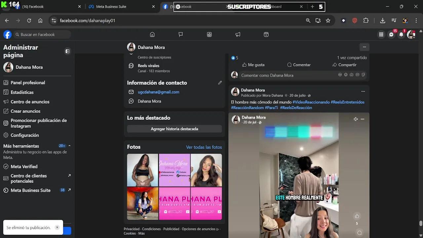The height and width of the screenshot is (238, 423).
Task: Open a new browser tab
Action: 312,7
